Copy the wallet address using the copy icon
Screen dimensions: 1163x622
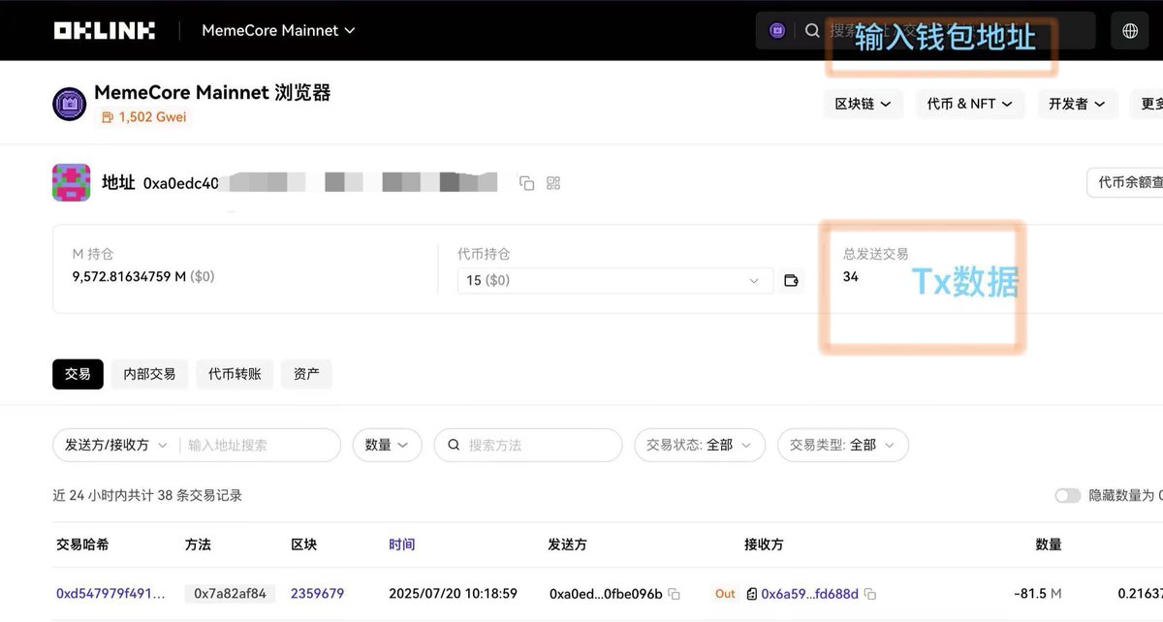click(x=527, y=183)
